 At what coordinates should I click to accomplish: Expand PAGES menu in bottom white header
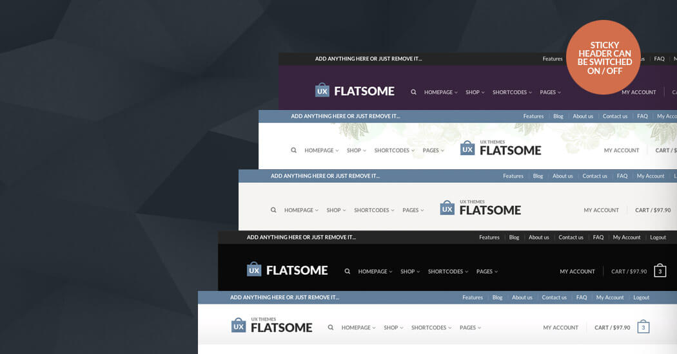pyautogui.click(x=470, y=328)
